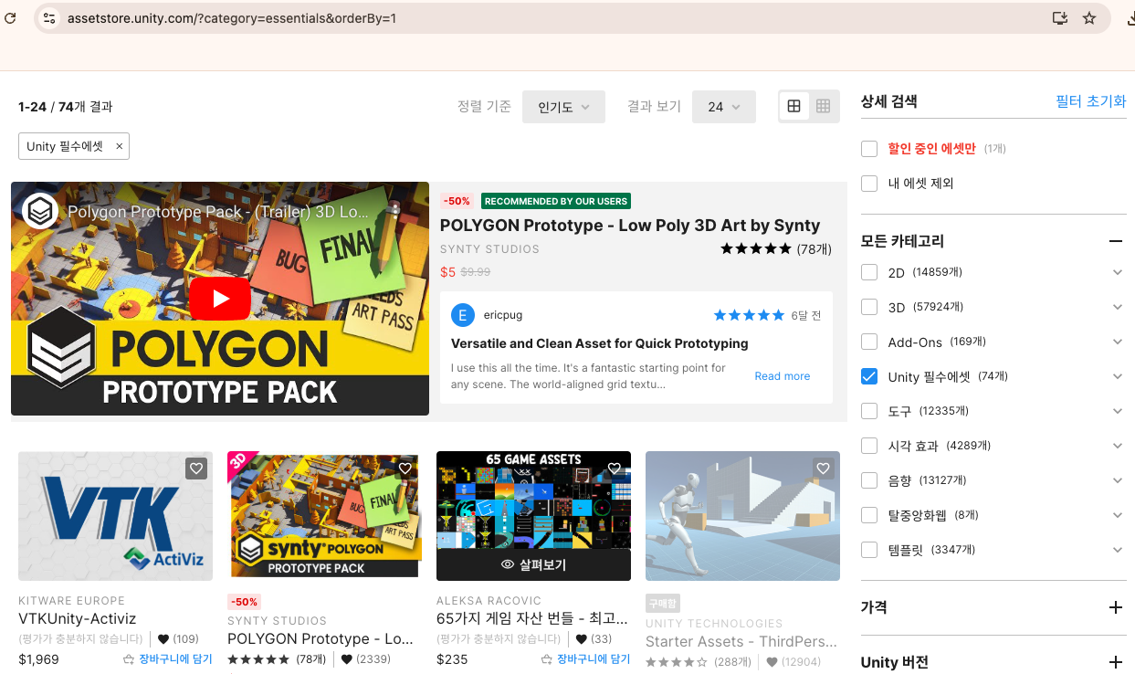Viewport: 1135px width, 674px height.
Task: Expand the Unity 버전 filter with plus icon
Action: pos(1115,662)
